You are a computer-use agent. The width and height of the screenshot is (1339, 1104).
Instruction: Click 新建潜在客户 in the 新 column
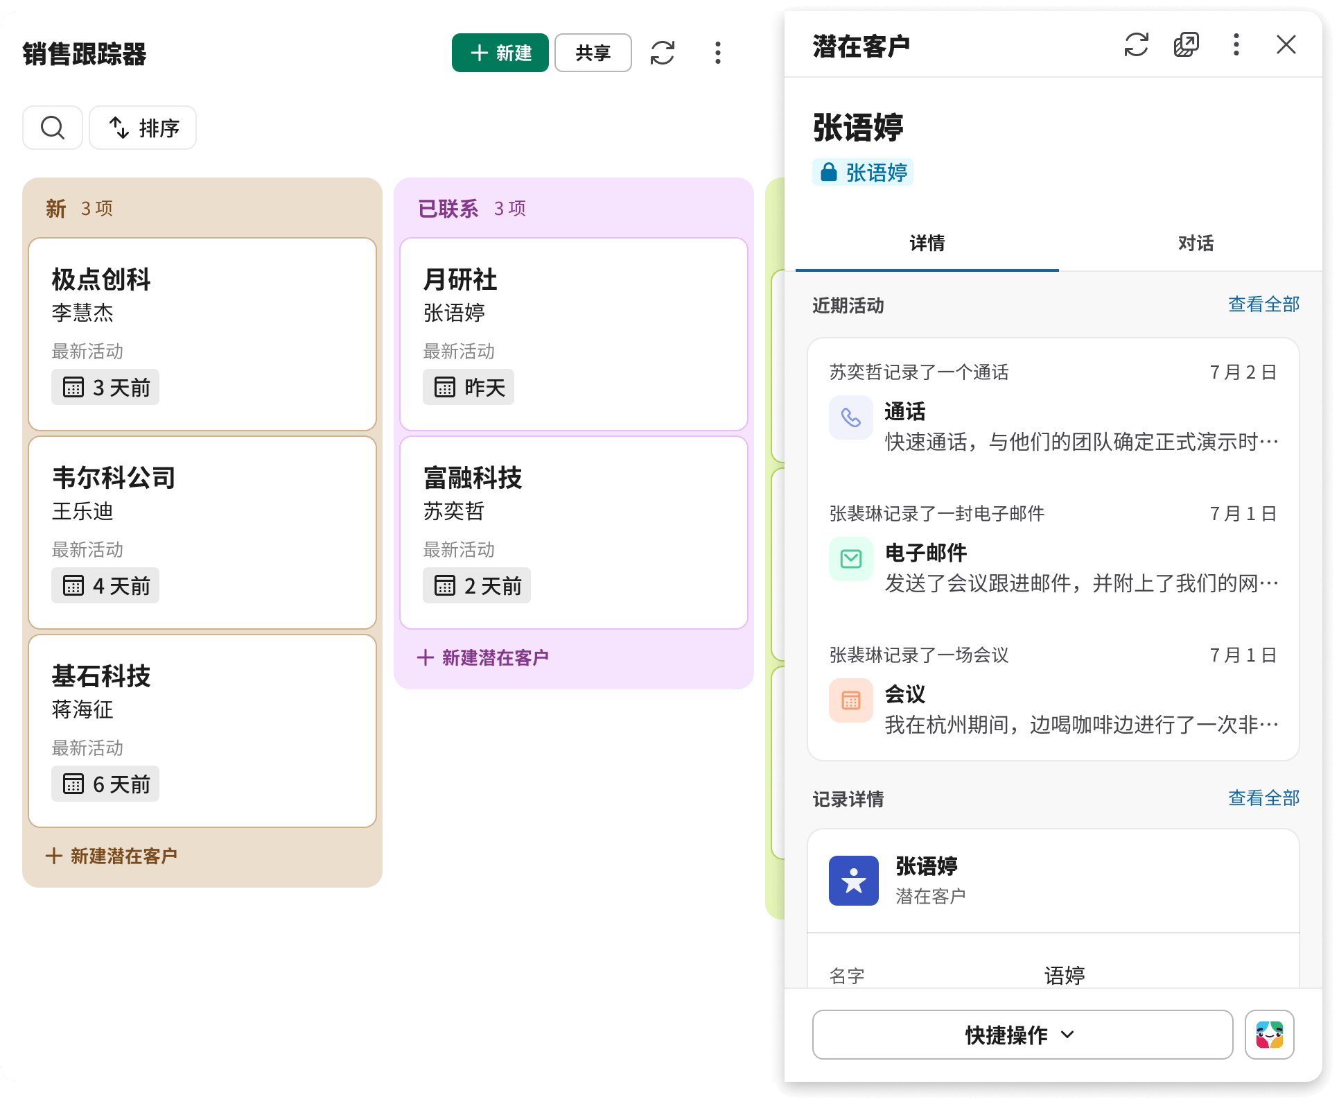click(x=112, y=856)
